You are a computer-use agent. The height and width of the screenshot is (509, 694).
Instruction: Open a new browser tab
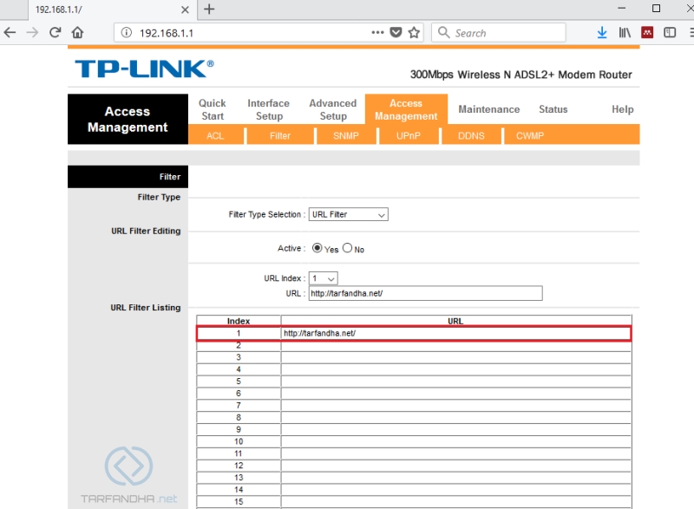click(x=209, y=10)
